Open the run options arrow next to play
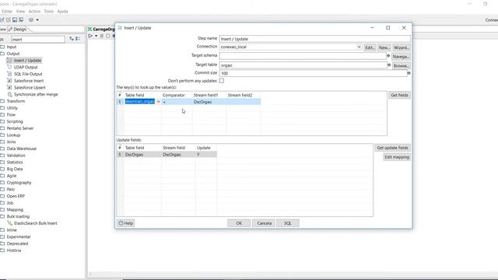Image resolution: width=498 pixels, height=280 pixels. click(96, 36)
